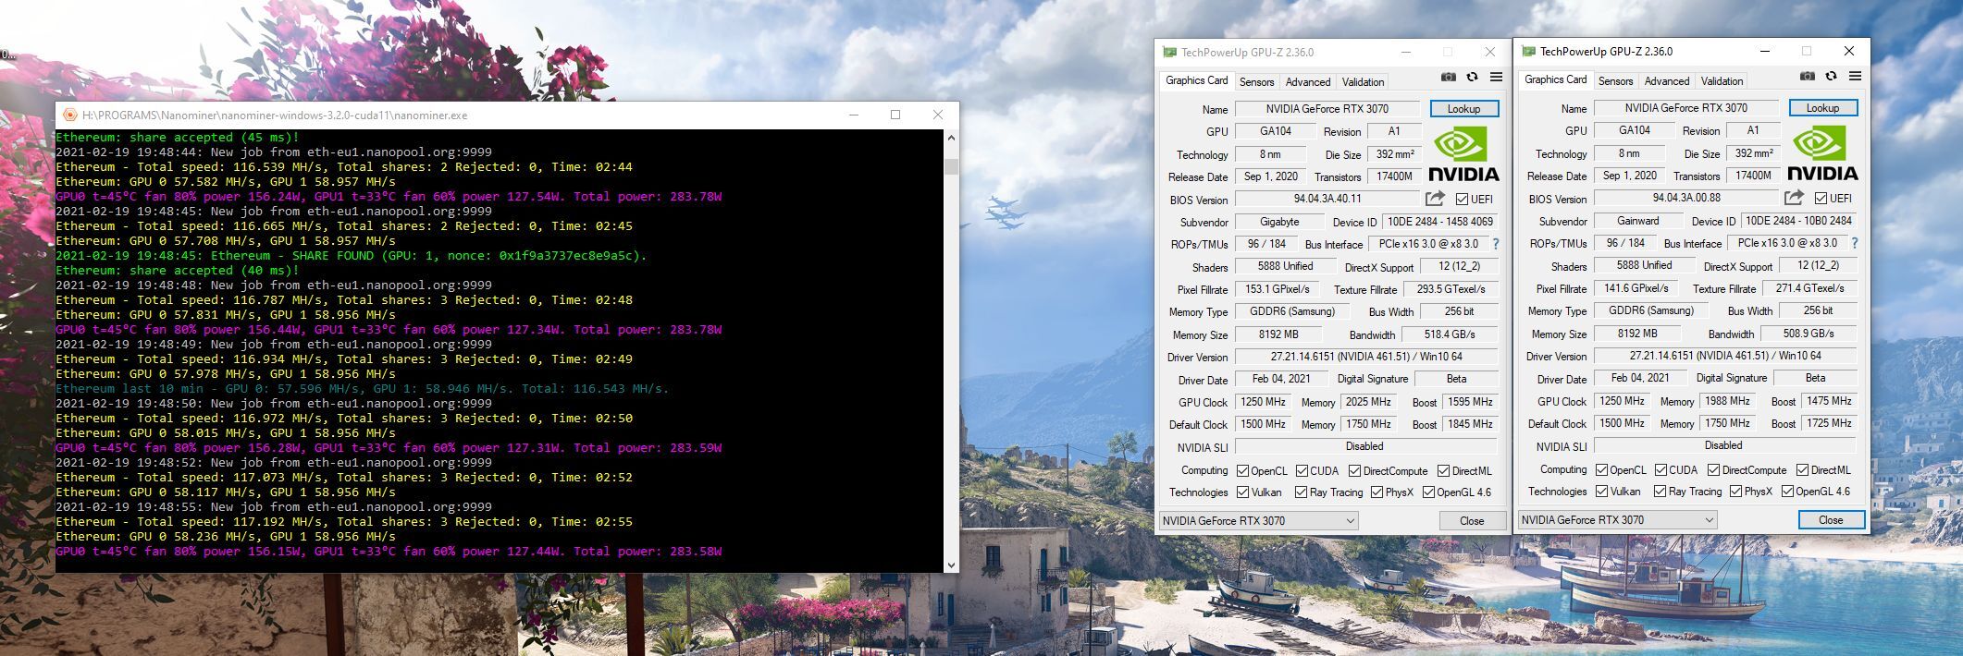Click right GPU-Z title bar app icon

click(x=1529, y=52)
